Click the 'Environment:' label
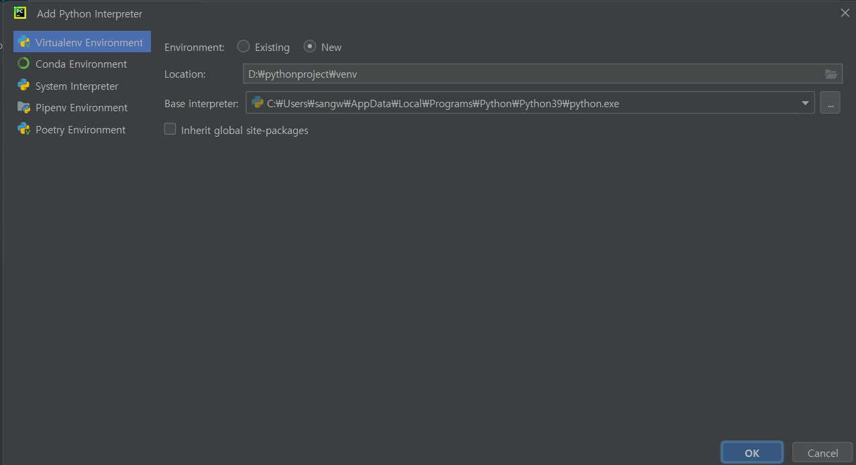Image resolution: width=856 pixels, height=465 pixels. (x=195, y=48)
